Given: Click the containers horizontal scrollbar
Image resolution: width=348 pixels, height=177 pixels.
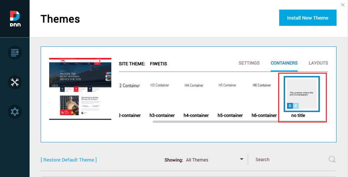Looking at the screenshot, I should [239, 122].
